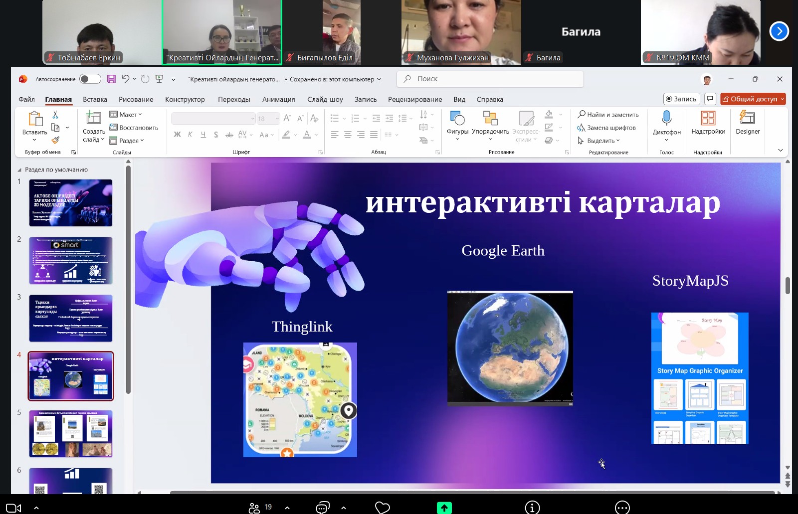Click Find and Replace (Найти и заменить)
This screenshot has height=514, width=798.
pyautogui.click(x=608, y=115)
